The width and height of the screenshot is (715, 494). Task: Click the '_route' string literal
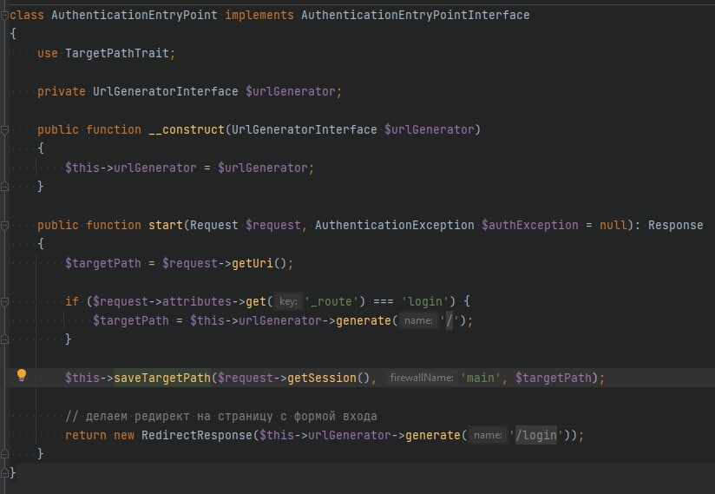(x=331, y=301)
